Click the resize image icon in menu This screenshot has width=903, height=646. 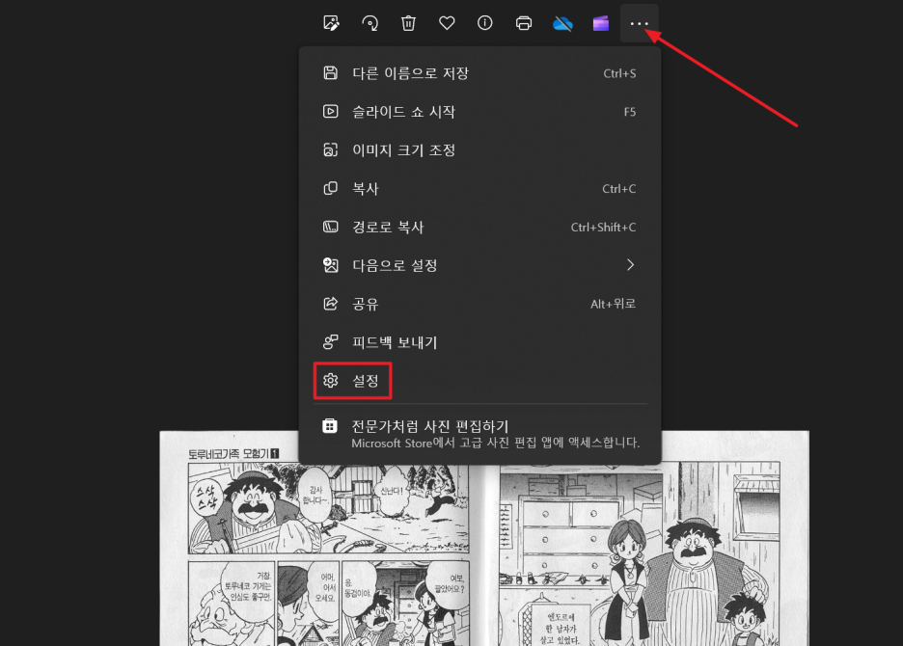pos(331,149)
